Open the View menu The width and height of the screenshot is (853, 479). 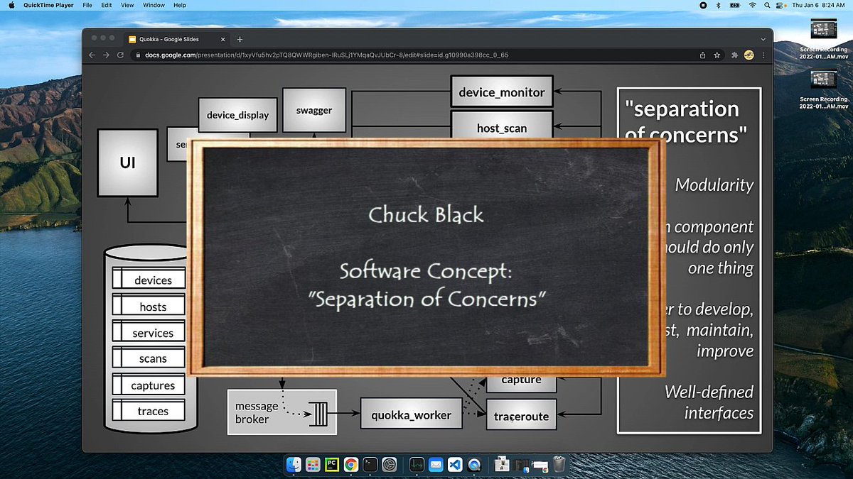click(x=127, y=5)
